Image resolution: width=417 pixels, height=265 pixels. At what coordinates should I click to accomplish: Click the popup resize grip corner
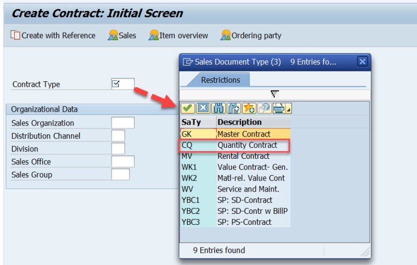(366, 253)
